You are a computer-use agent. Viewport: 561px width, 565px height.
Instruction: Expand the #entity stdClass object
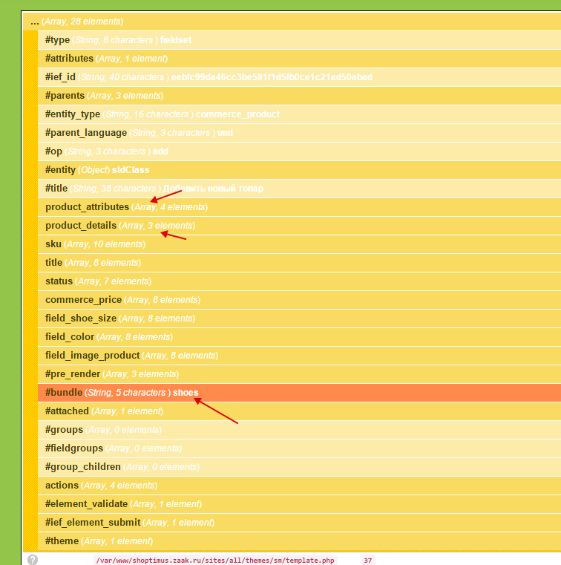click(60, 170)
